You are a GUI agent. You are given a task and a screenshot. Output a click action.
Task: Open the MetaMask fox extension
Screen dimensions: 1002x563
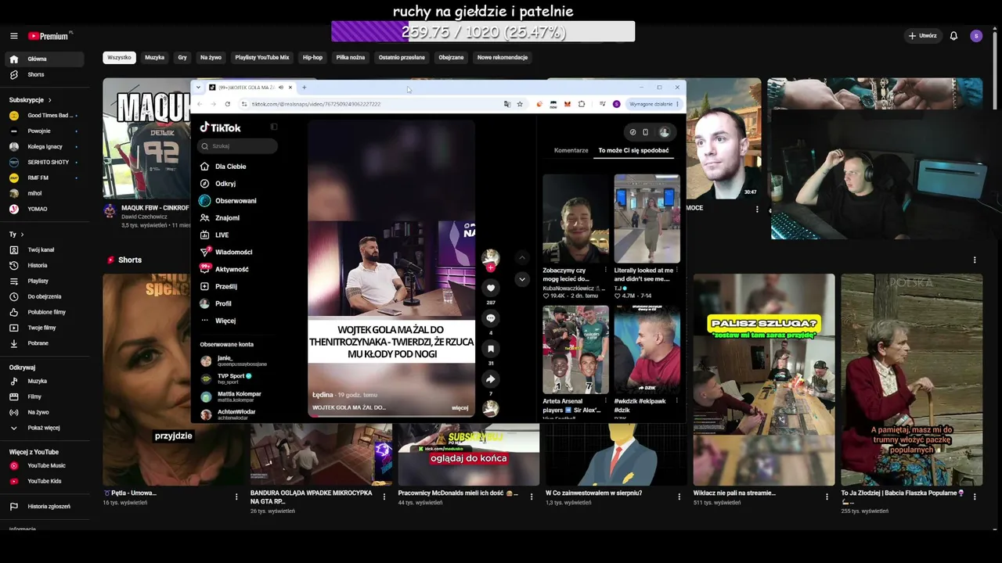click(x=568, y=104)
